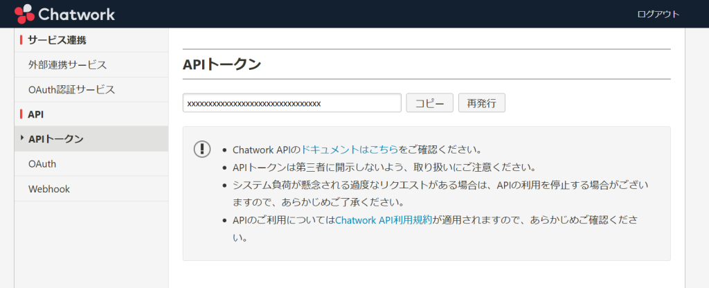Select the サービス連携 section header
Viewport: 709px width, 288px height.
[62, 39]
